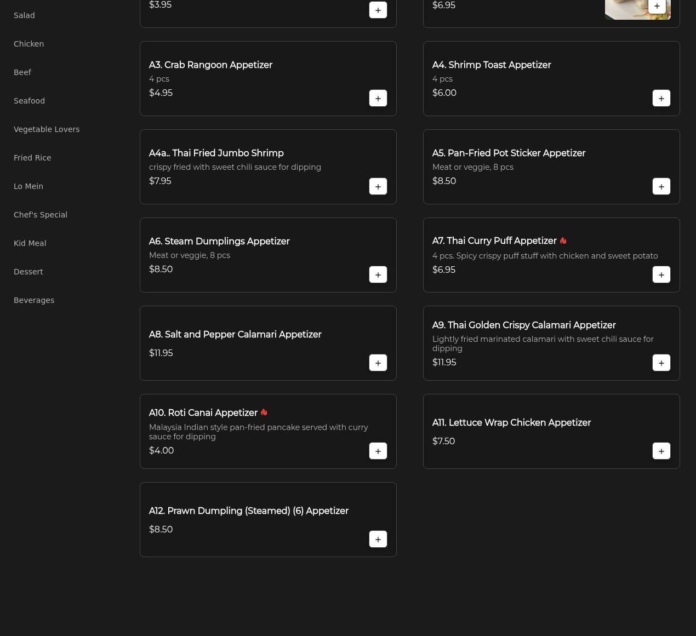
Task: Open A5. Pan-Fried Pot Sticker Appetizer title
Action: pos(509,153)
